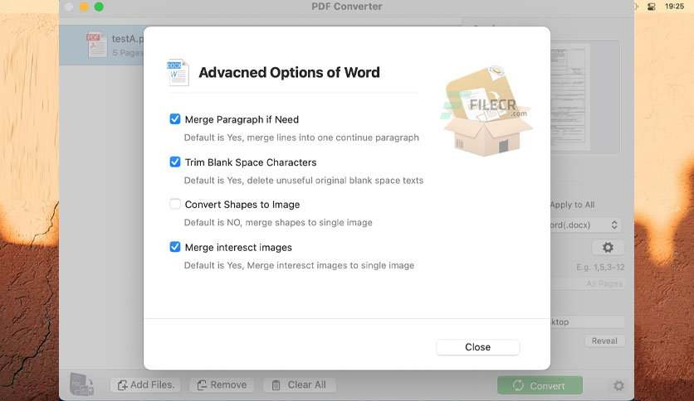694x401 pixels.
Task: Click the output path field ending in ktop
Action: pos(588,322)
